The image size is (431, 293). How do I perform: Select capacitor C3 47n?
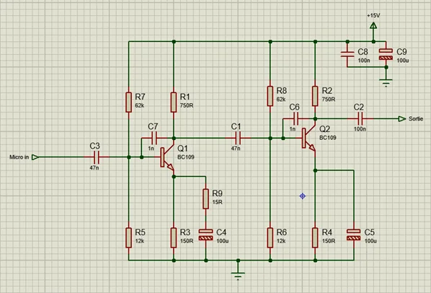coord(97,157)
